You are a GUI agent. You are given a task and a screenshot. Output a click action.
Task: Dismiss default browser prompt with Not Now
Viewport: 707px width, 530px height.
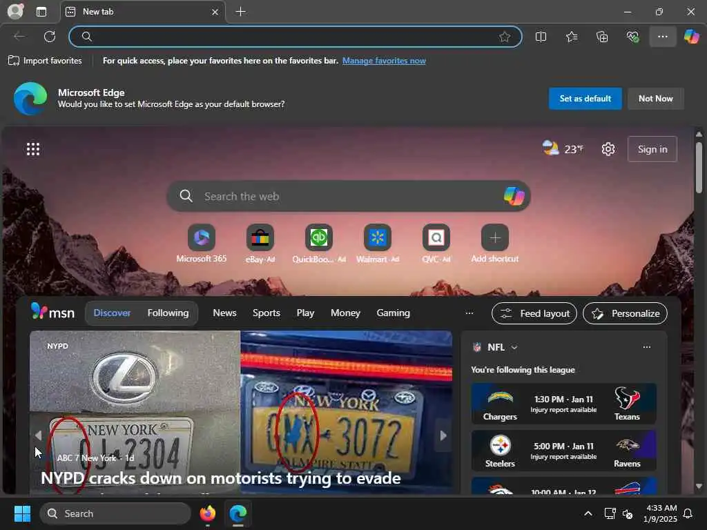(655, 98)
